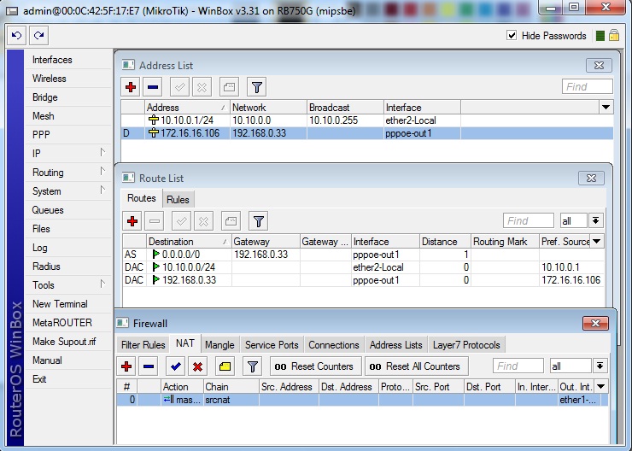Click the Reset Counters button
Viewport: 632px width, 451px height.
click(316, 366)
